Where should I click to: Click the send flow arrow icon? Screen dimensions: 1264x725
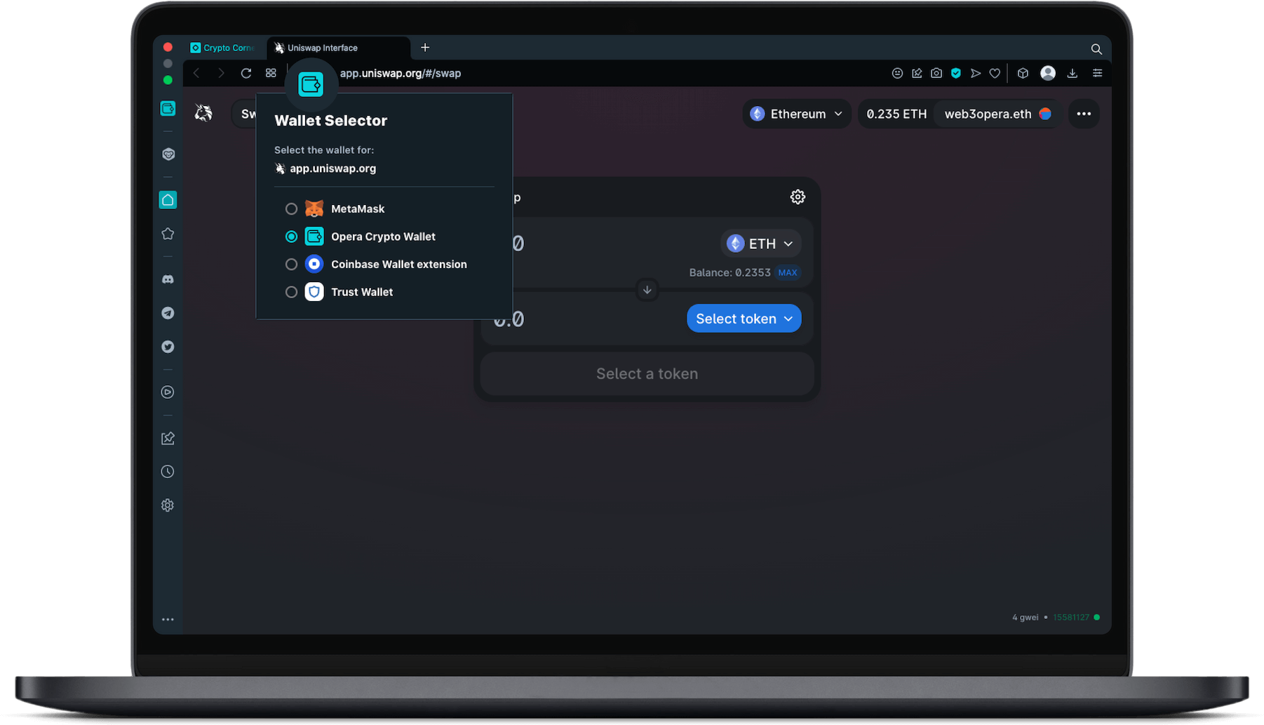tap(976, 73)
